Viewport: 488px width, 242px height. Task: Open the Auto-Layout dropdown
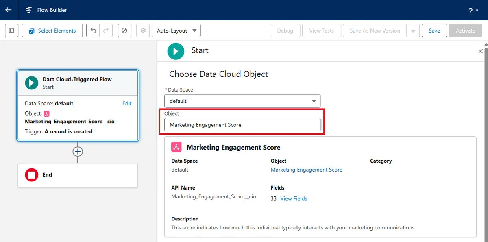coord(176,31)
